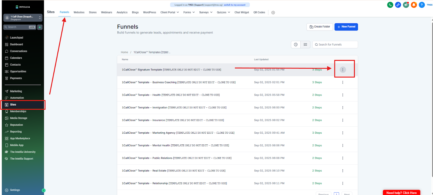Open the TRES user avatar menu
This screenshot has width=433, height=195.
(x=429, y=5)
